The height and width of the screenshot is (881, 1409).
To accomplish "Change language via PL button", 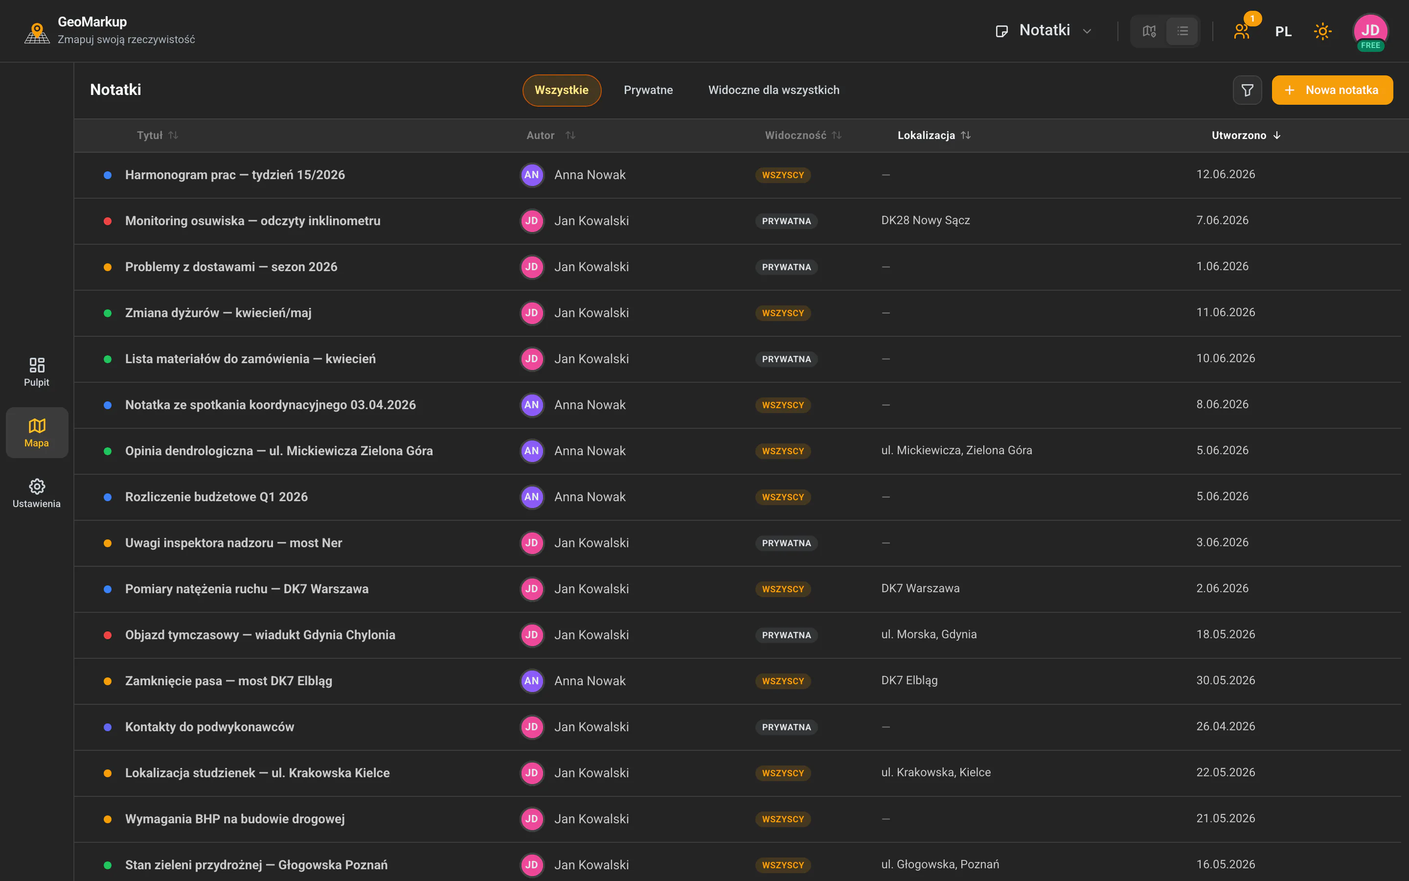I will [x=1283, y=31].
